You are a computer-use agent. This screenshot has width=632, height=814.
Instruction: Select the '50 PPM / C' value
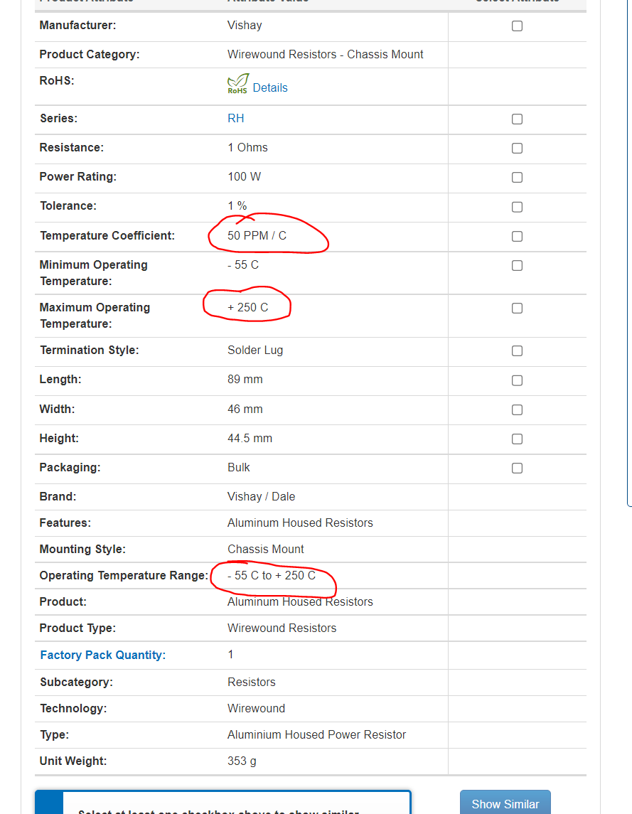pos(257,236)
